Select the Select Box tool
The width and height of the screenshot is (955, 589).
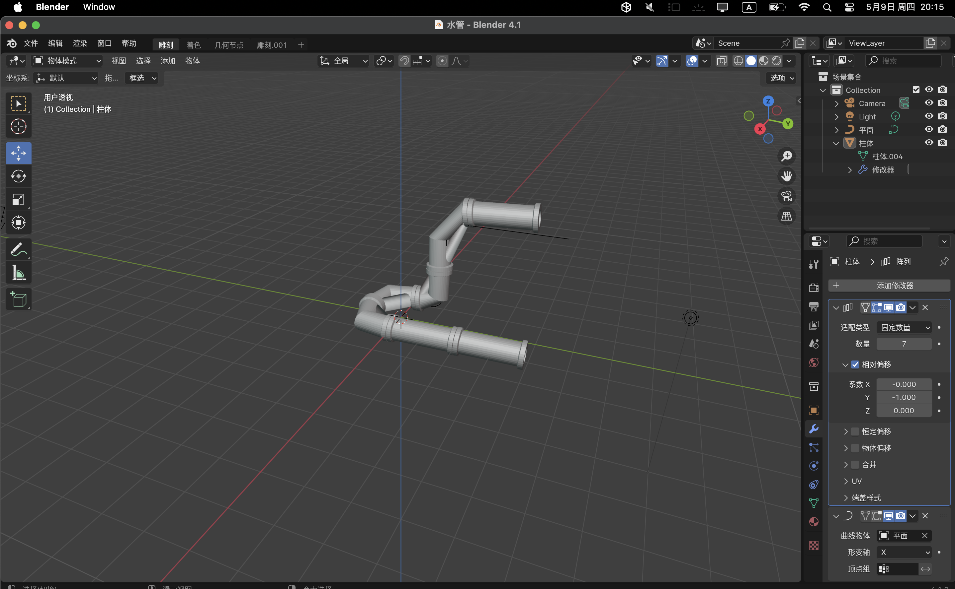(x=18, y=103)
